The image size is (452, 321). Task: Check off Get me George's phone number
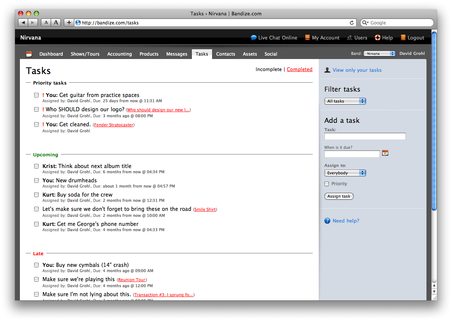click(x=36, y=224)
